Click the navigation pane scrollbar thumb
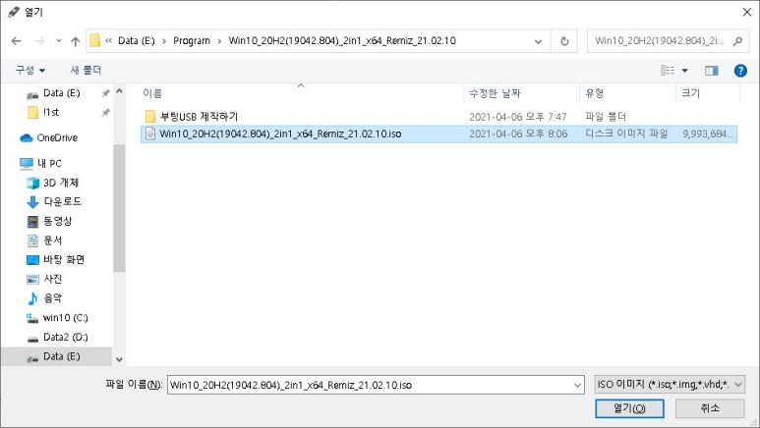 [x=119, y=208]
